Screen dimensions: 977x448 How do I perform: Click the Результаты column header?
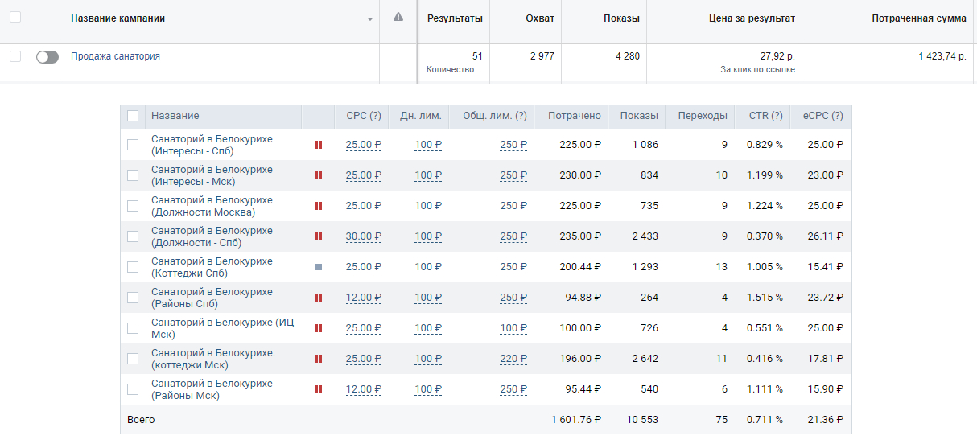click(x=455, y=18)
